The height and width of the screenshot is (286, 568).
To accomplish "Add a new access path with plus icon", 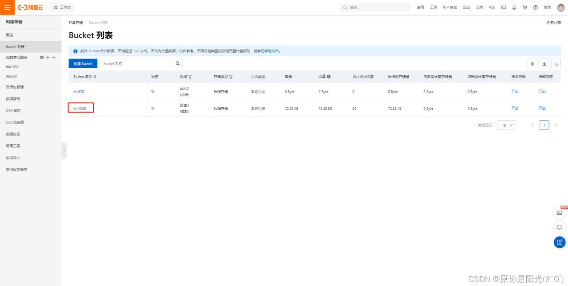I will point(48,58).
